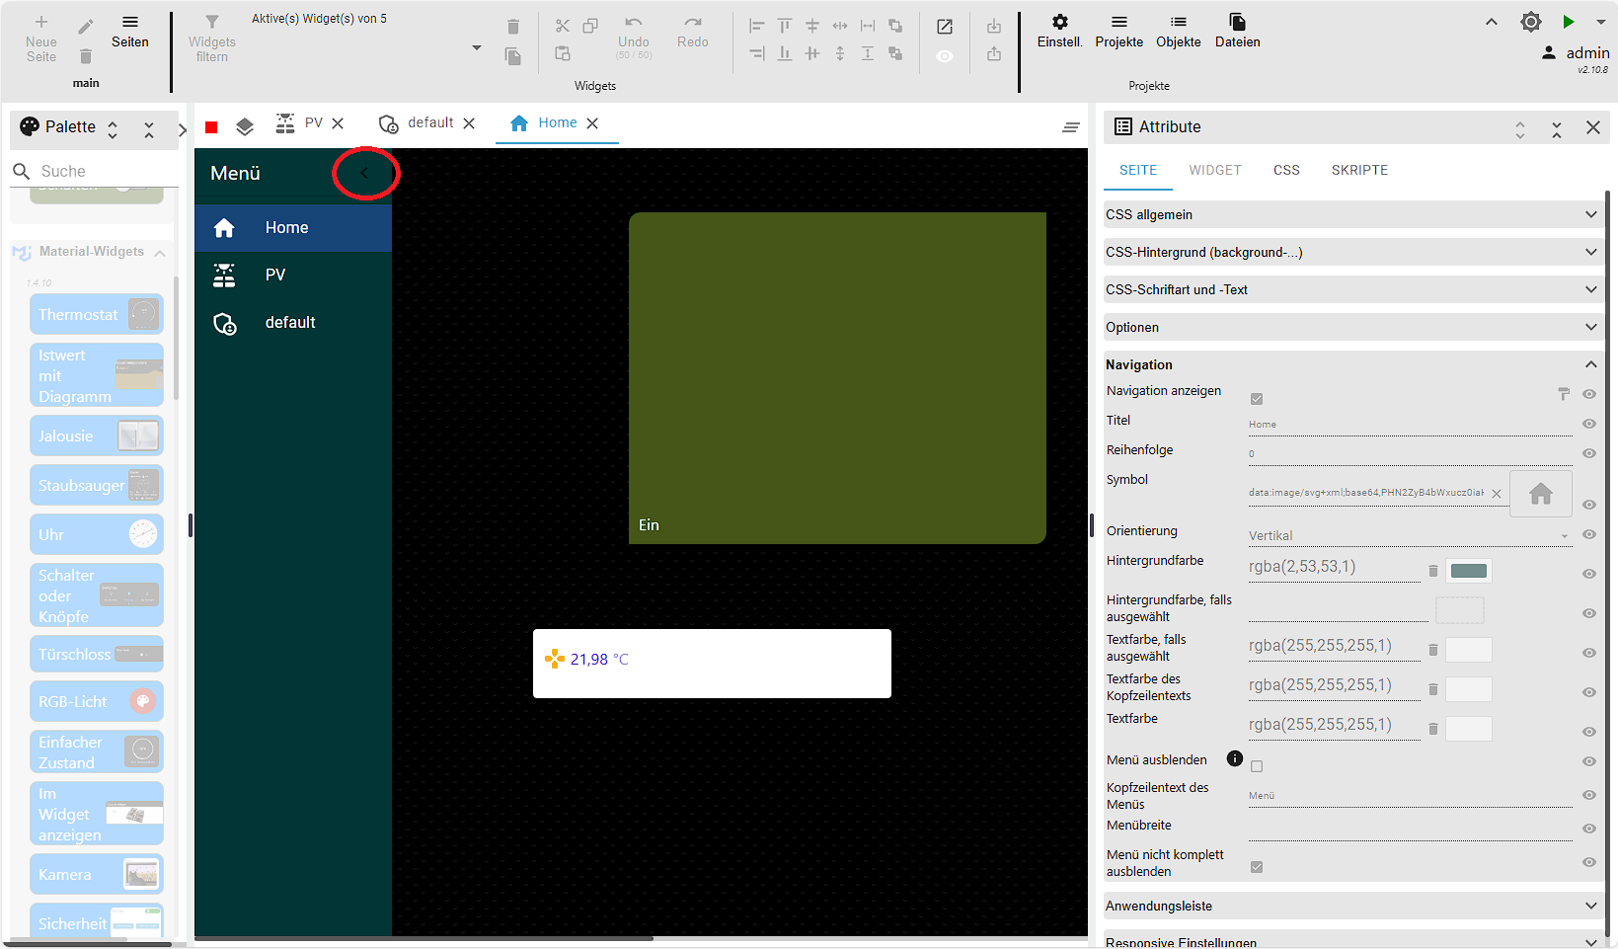Toggle Menü ausblenden checkbox

coord(1257,766)
